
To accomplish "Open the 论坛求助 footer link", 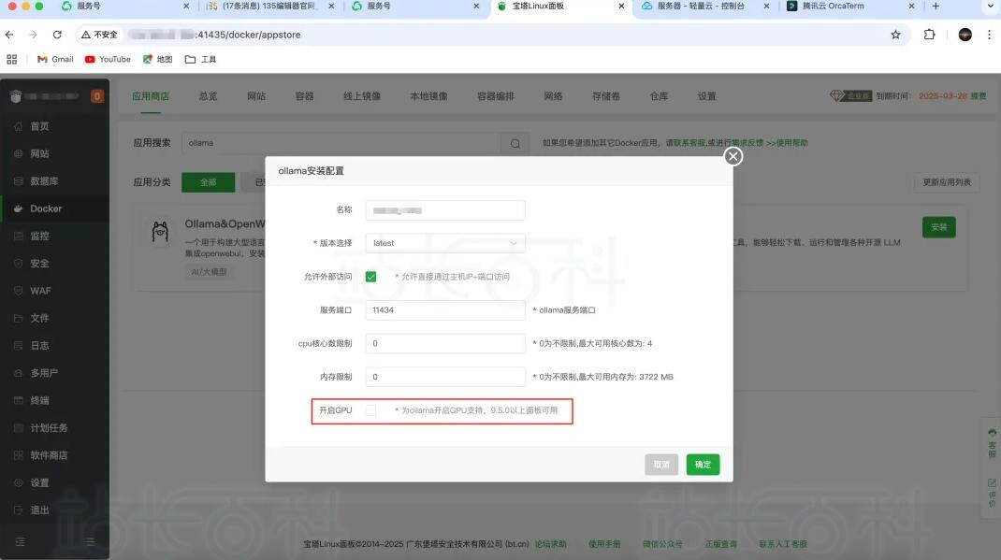I will [x=550, y=544].
